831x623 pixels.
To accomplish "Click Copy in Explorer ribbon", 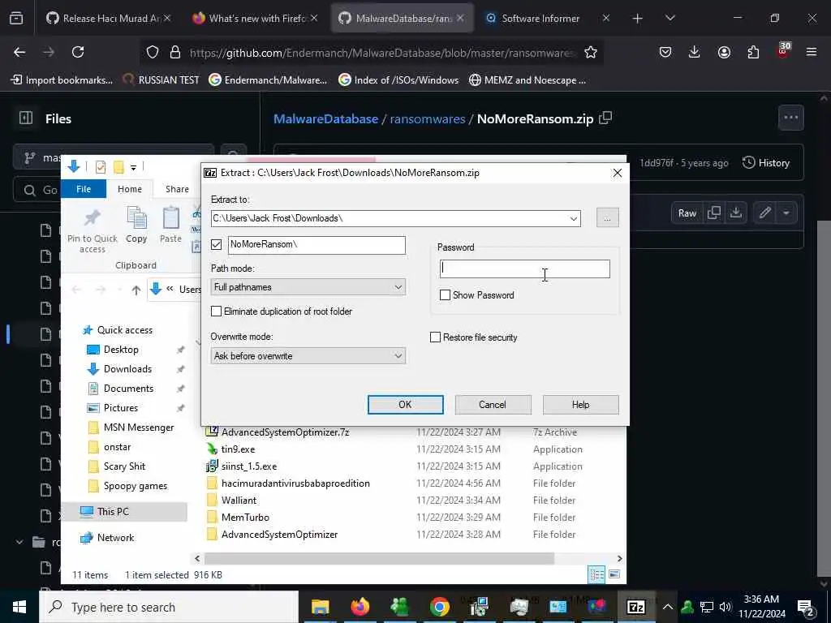I will click(x=136, y=226).
